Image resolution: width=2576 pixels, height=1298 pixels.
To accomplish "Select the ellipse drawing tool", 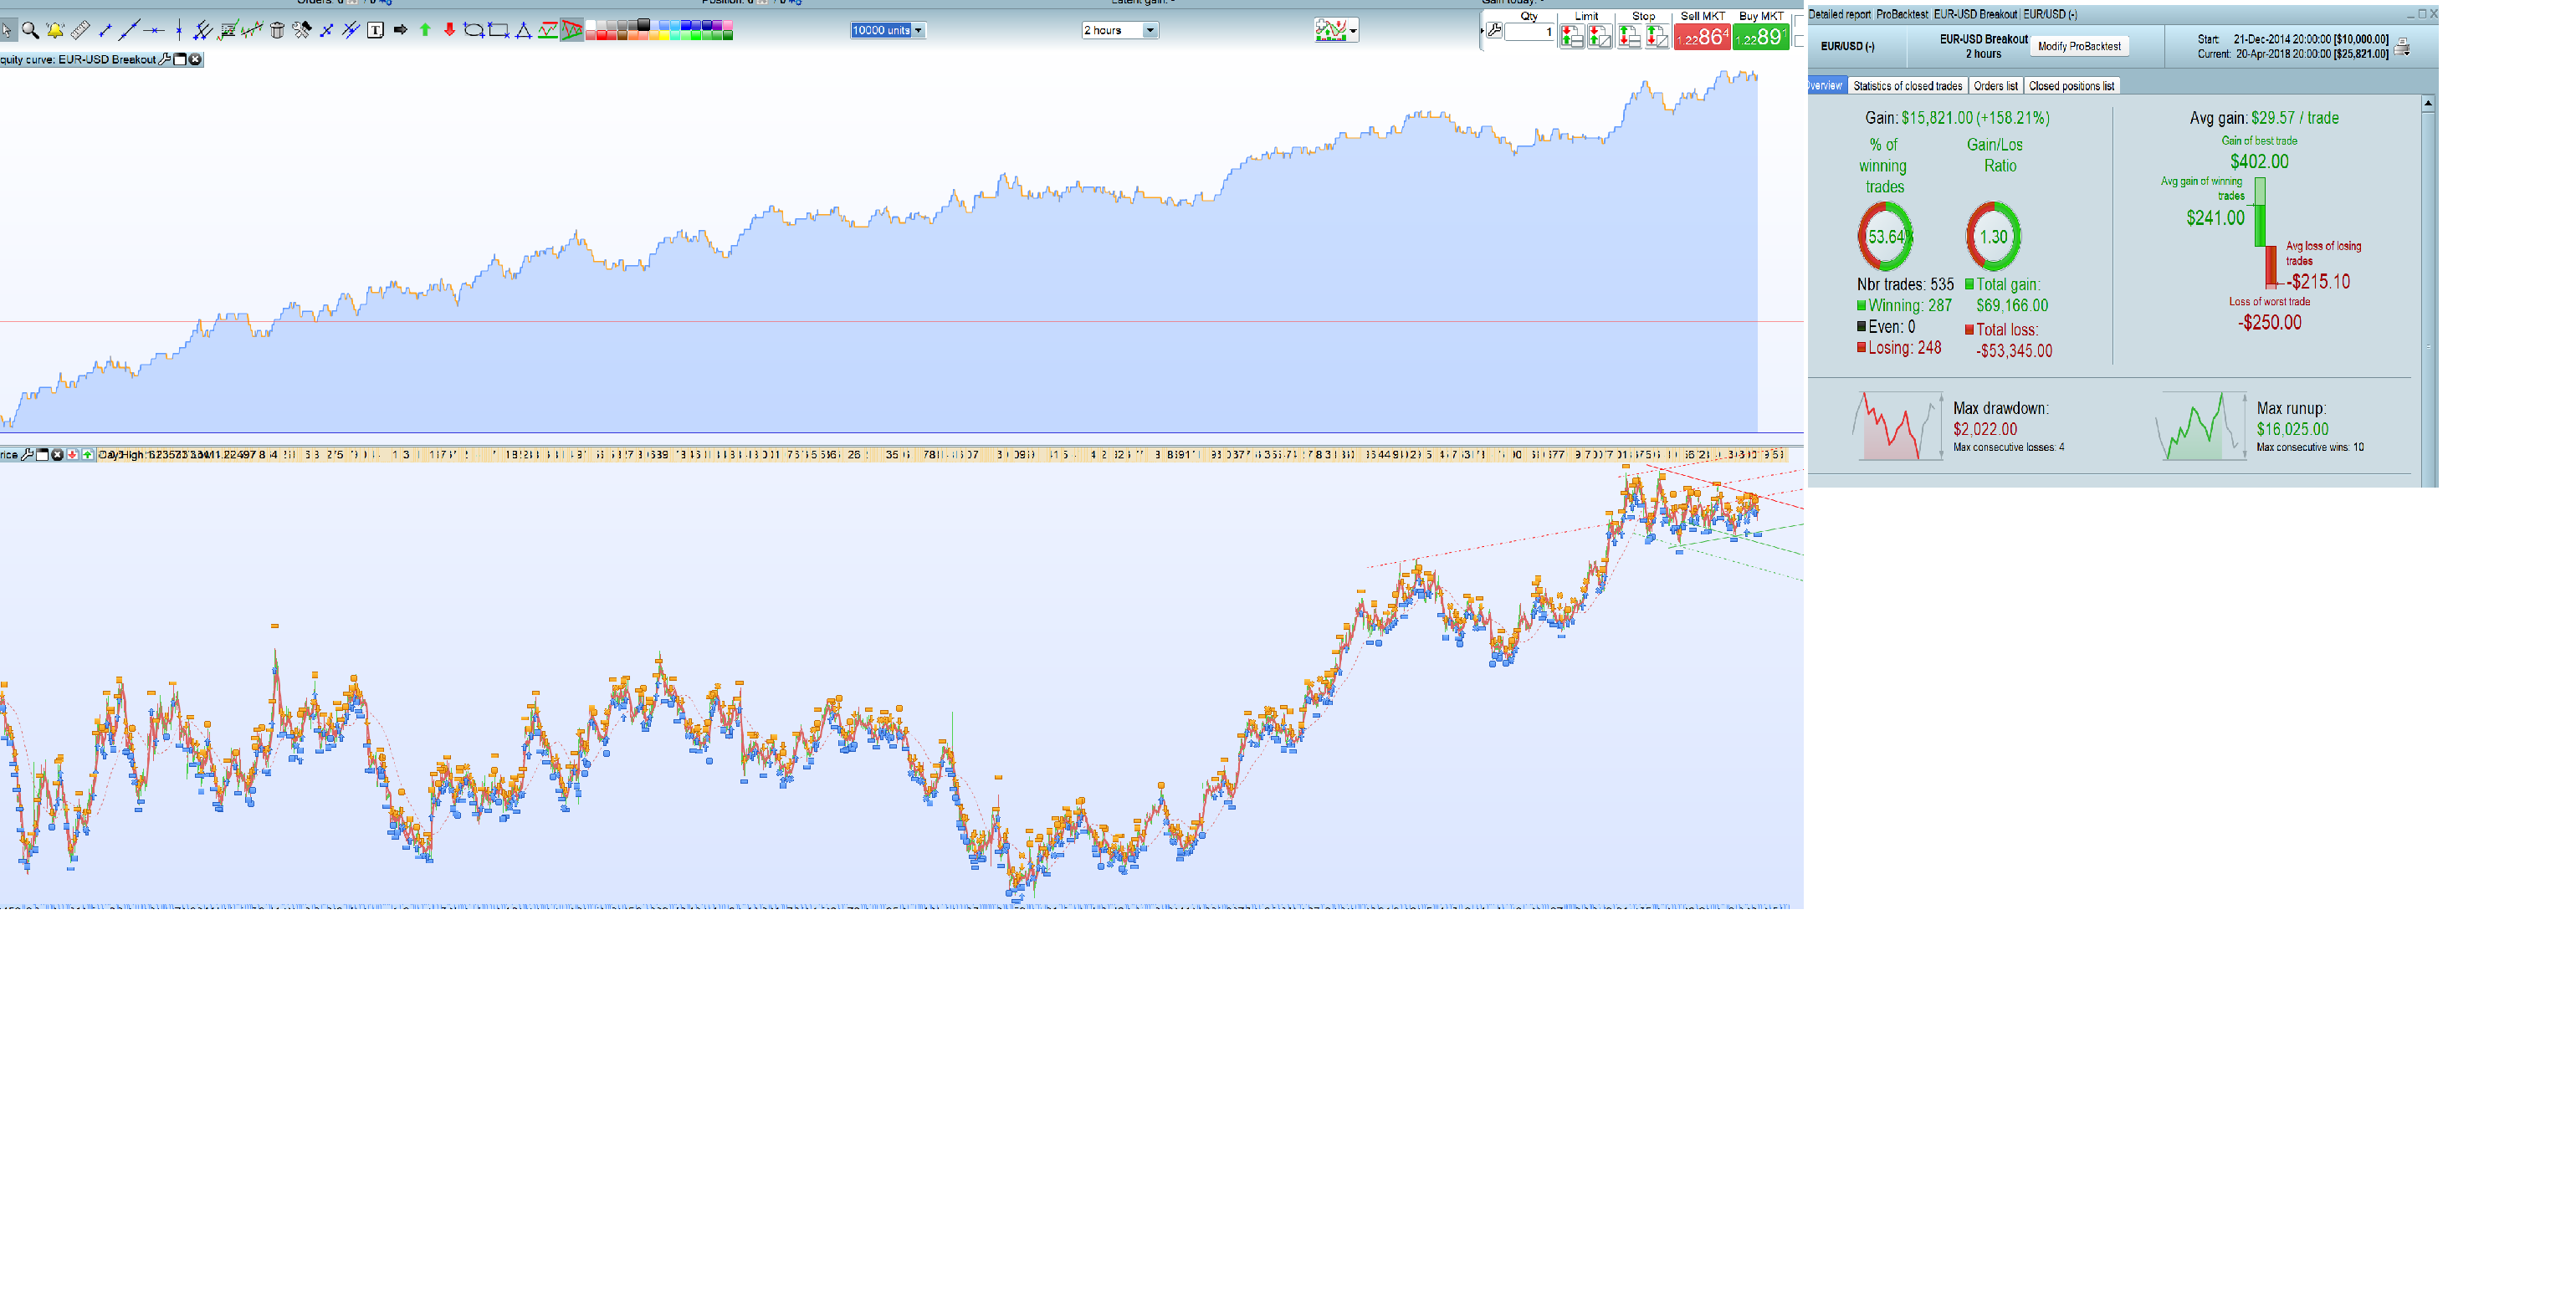I will click(474, 31).
